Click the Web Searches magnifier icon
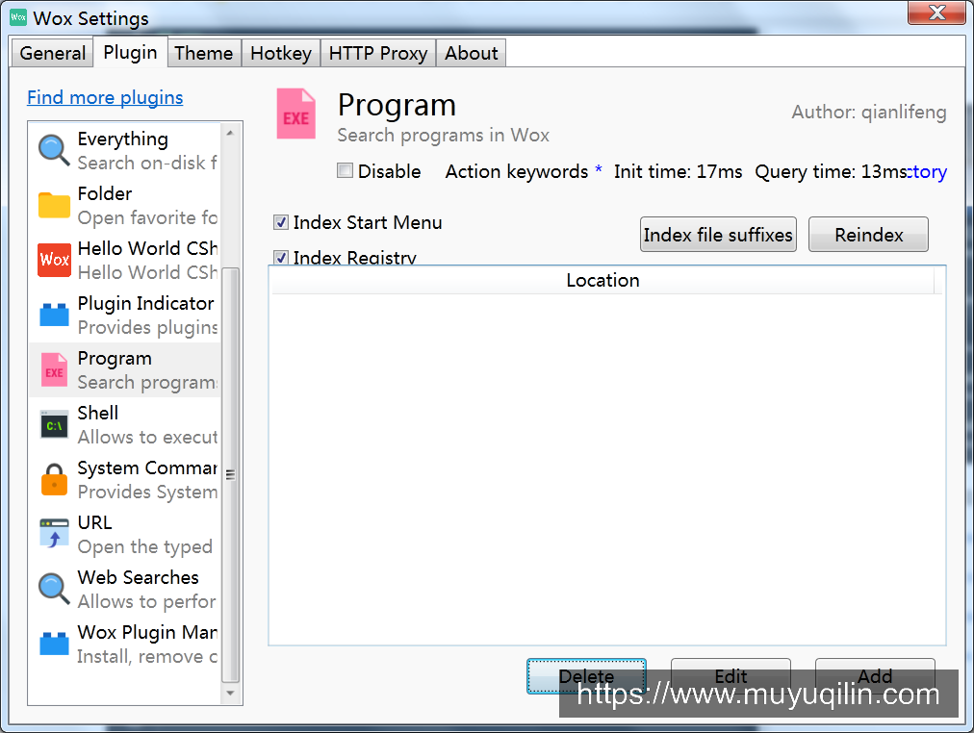The image size is (974, 733). (54, 589)
